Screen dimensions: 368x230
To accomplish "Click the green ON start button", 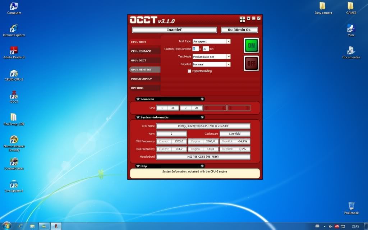I will [251, 46].
